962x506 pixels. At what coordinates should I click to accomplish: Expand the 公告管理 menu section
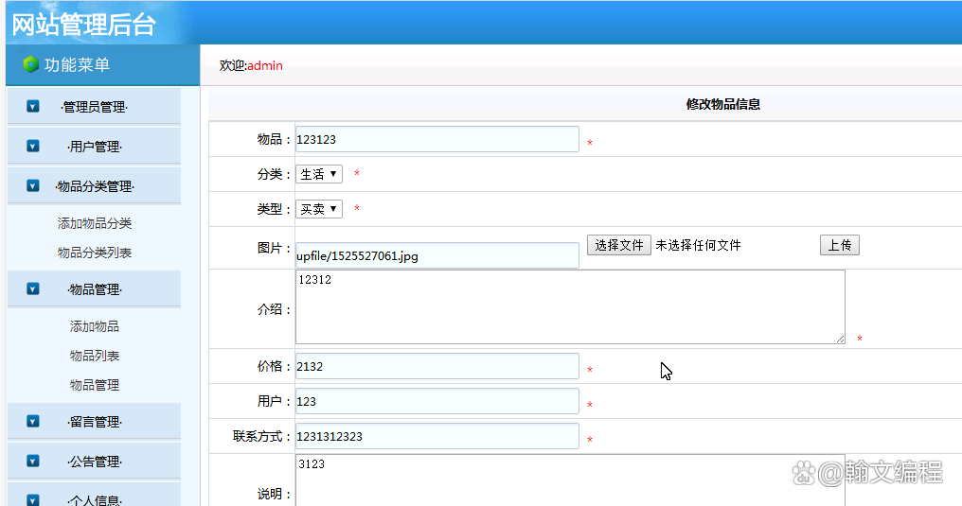94,462
